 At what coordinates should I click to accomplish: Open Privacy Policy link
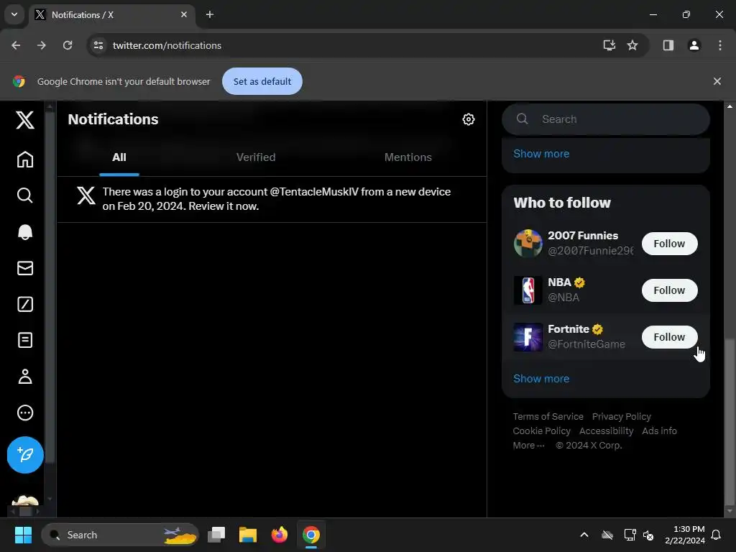pyautogui.click(x=622, y=416)
